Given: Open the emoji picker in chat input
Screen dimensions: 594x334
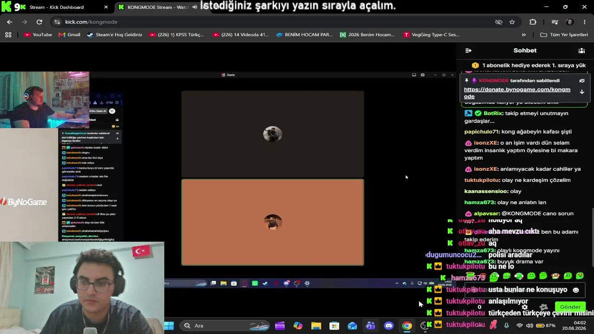Looking at the screenshot, I should coord(576,290).
